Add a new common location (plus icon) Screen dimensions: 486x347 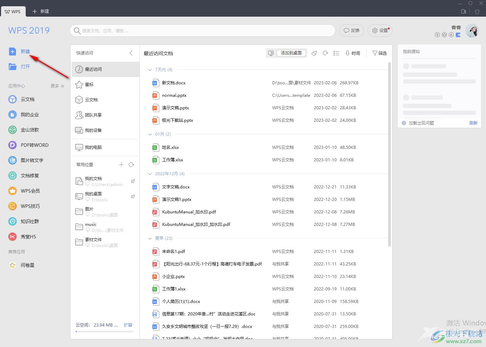[121, 165]
